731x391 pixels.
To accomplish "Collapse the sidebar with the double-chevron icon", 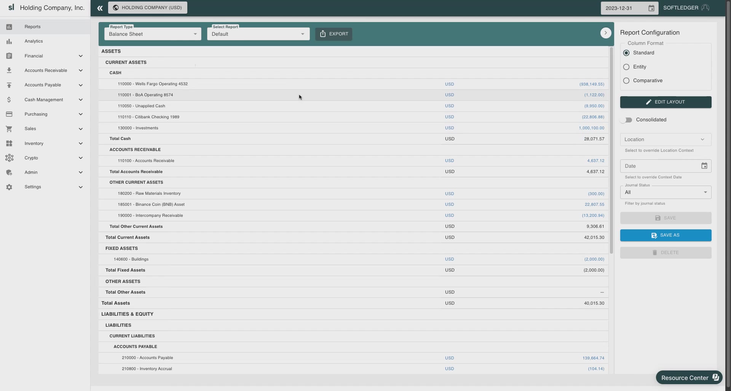I will pos(100,8).
